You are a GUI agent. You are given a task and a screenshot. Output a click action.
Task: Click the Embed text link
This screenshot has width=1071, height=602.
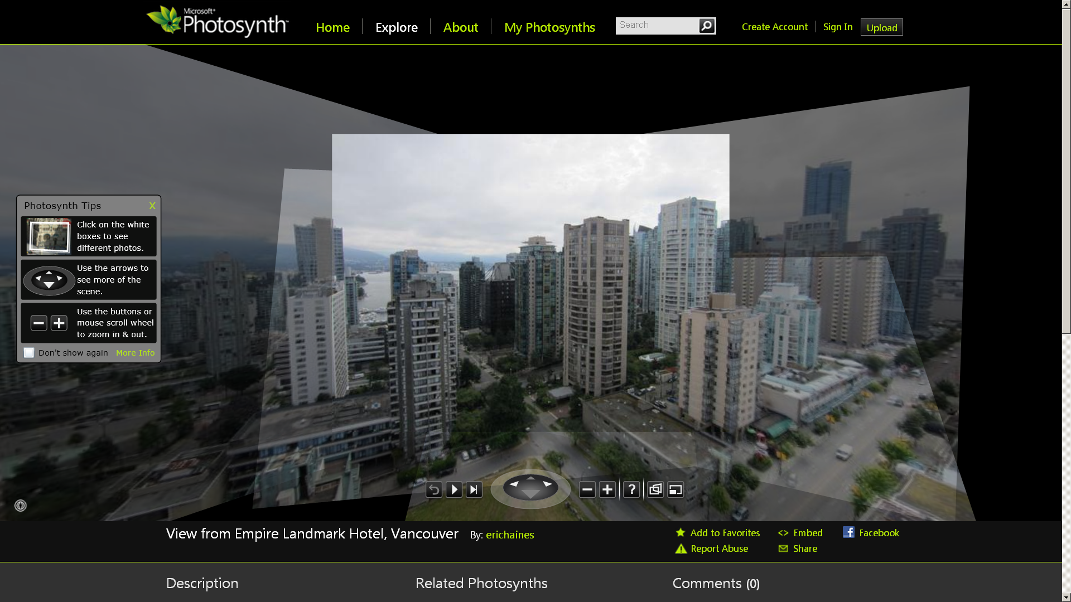(808, 533)
